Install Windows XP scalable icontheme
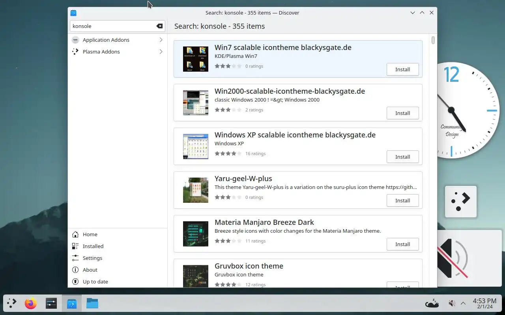 point(402,157)
